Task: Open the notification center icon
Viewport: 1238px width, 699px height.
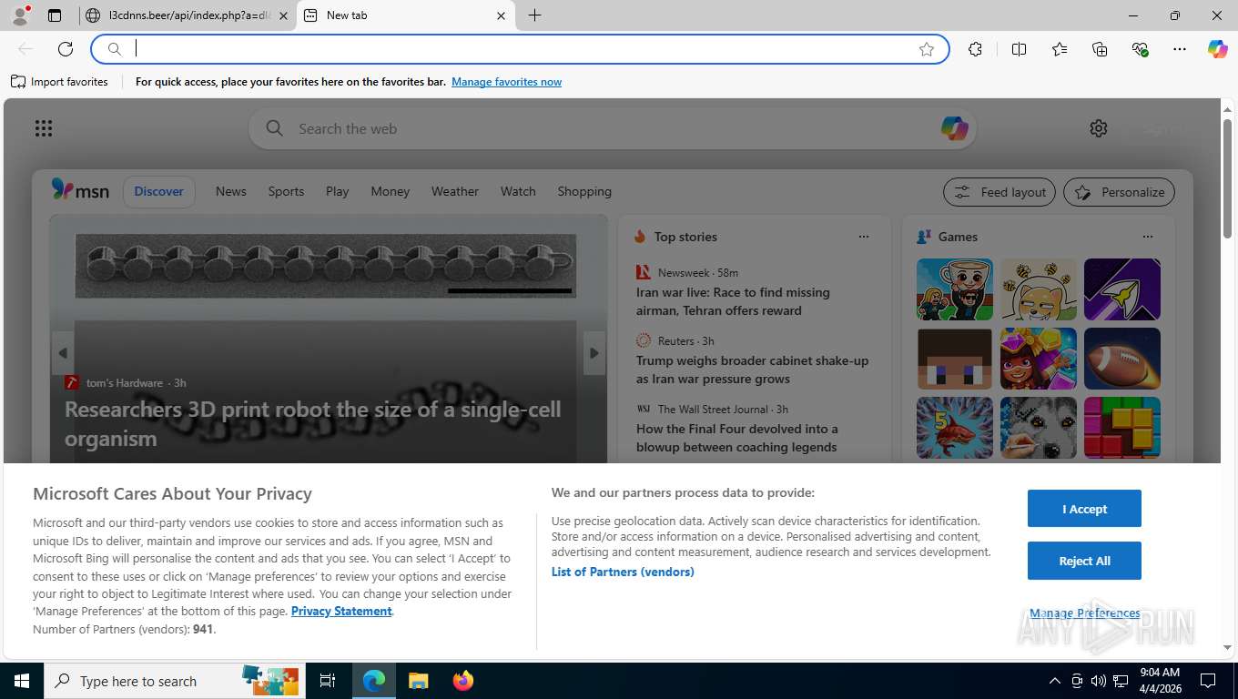Action: coord(1208,681)
